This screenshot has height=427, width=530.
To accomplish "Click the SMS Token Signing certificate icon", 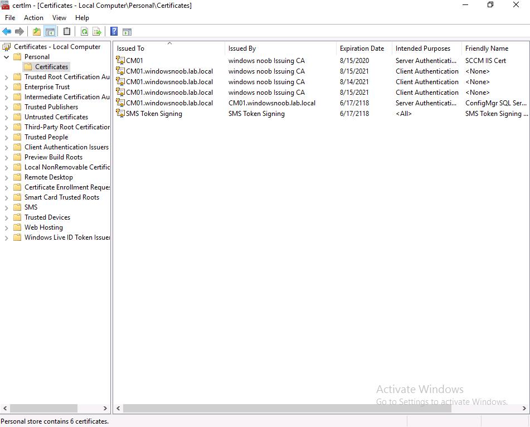I will 120,113.
